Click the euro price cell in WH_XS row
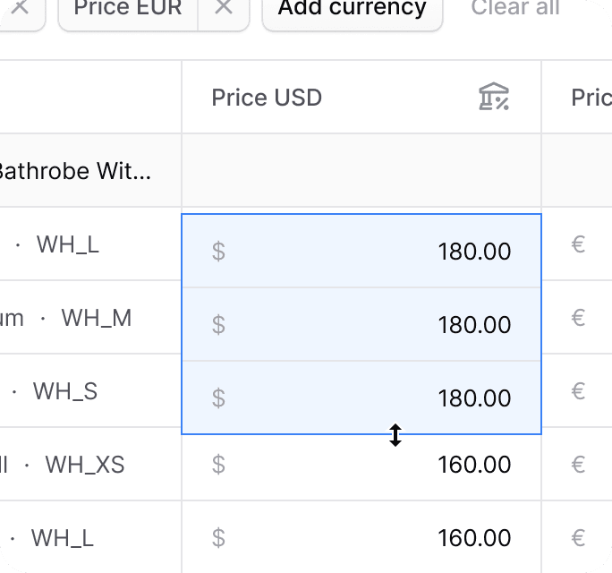The image size is (612, 573). click(577, 465)
